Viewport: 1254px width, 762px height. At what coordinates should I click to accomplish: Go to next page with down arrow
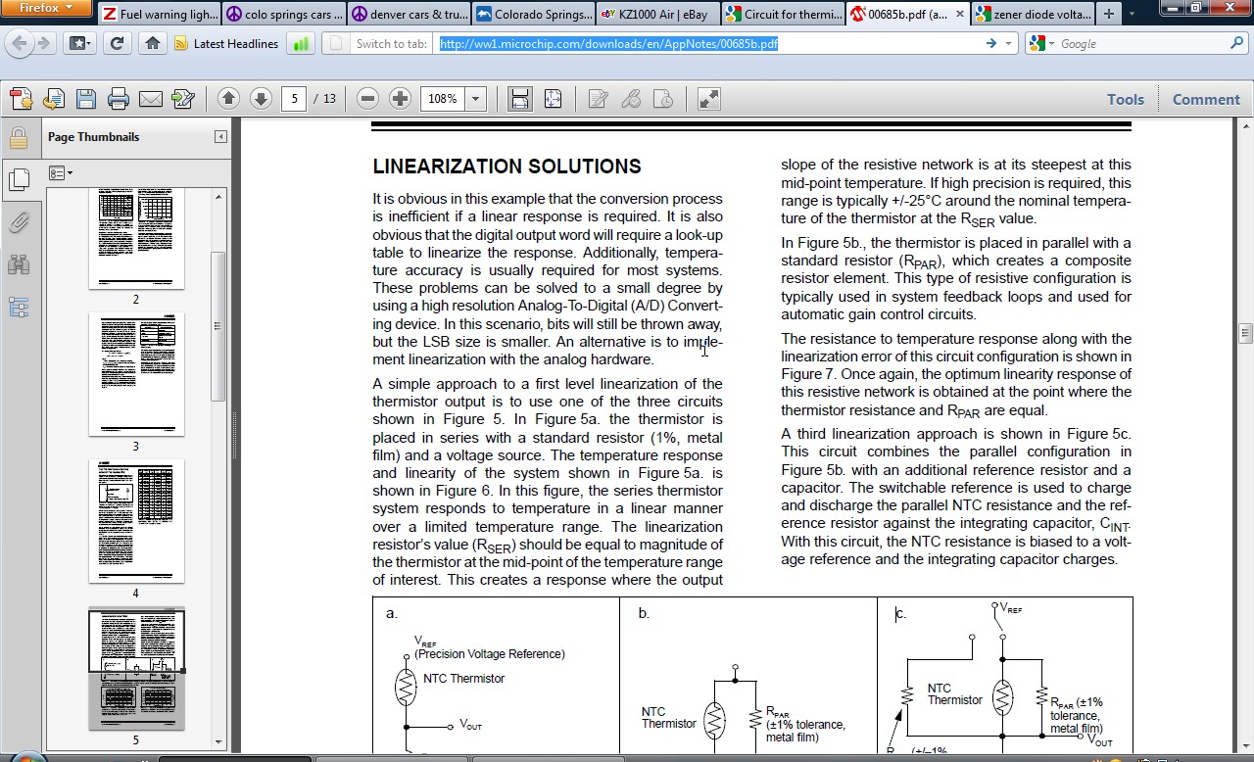(261, 99)
